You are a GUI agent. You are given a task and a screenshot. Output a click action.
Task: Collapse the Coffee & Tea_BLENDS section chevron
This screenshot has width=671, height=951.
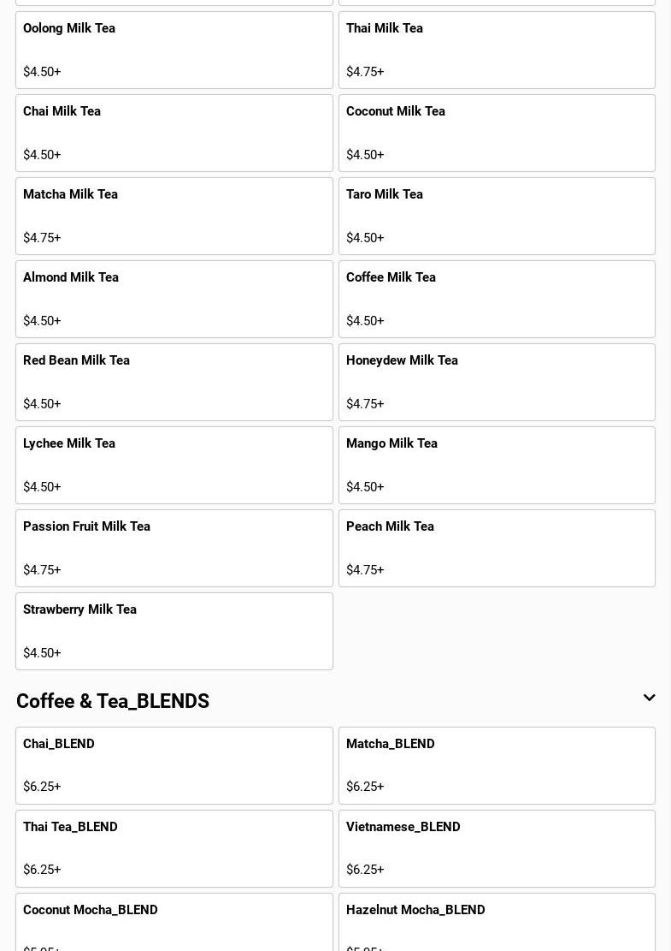pos(649,698)
